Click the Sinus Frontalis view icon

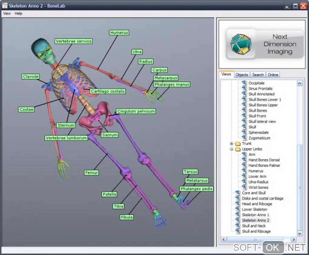[244, 89]
